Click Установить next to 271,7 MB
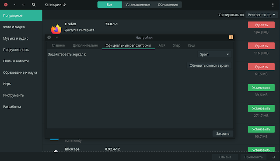 coord(261,108)
